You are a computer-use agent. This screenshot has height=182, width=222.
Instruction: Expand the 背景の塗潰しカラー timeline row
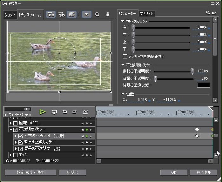click(x=16, y=142)
